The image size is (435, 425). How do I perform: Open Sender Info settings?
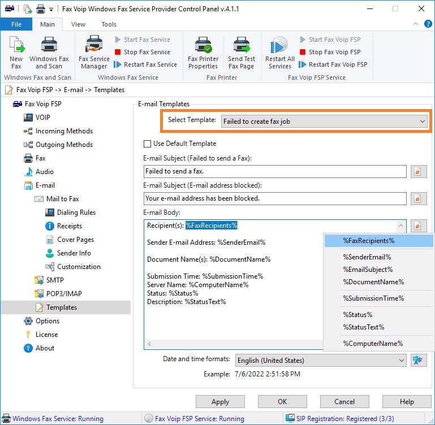pos(68,253)
